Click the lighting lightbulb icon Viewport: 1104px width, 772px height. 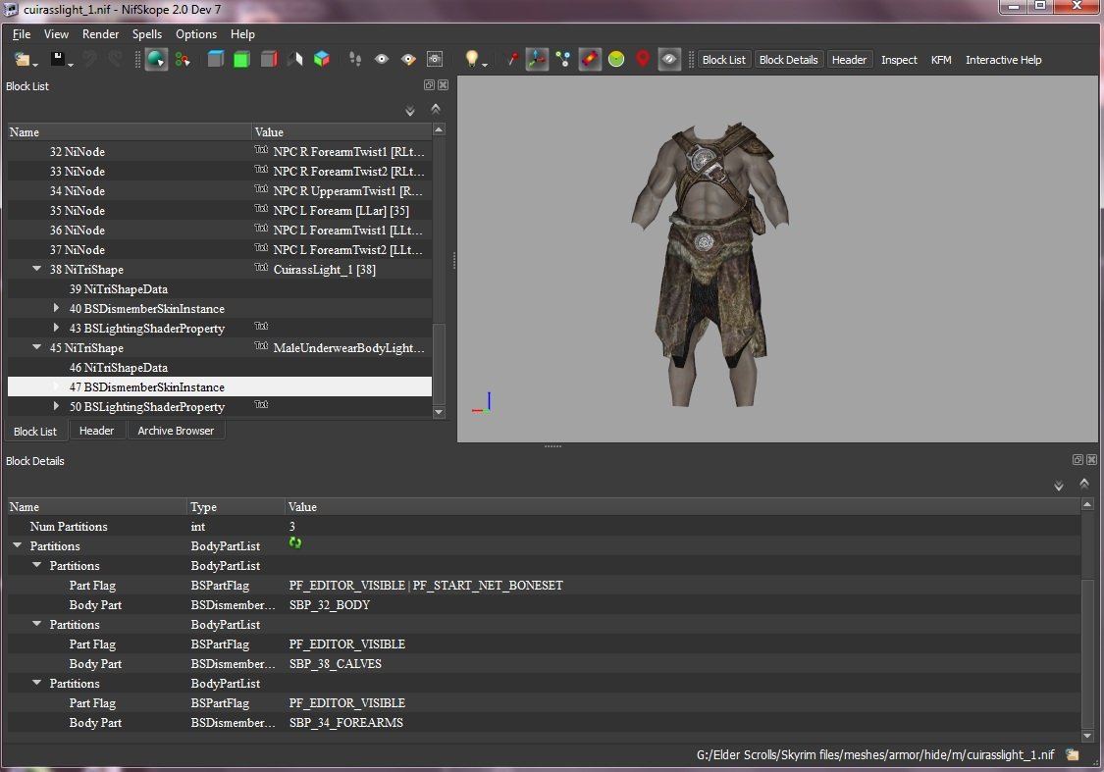pos(472,59)
